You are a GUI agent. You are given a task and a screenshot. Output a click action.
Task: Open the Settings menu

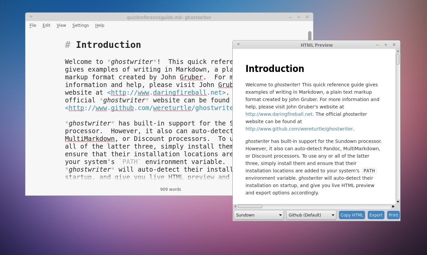click(x=80, y=25)
